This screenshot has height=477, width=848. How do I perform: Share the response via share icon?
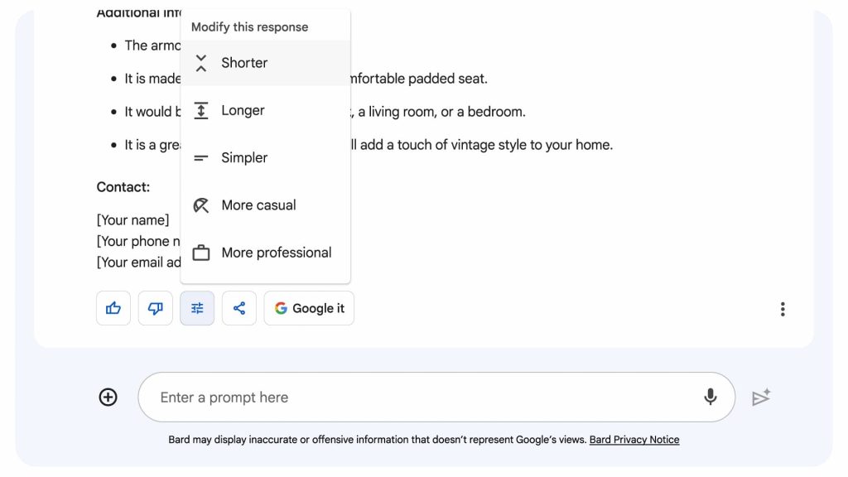point(239,308)
